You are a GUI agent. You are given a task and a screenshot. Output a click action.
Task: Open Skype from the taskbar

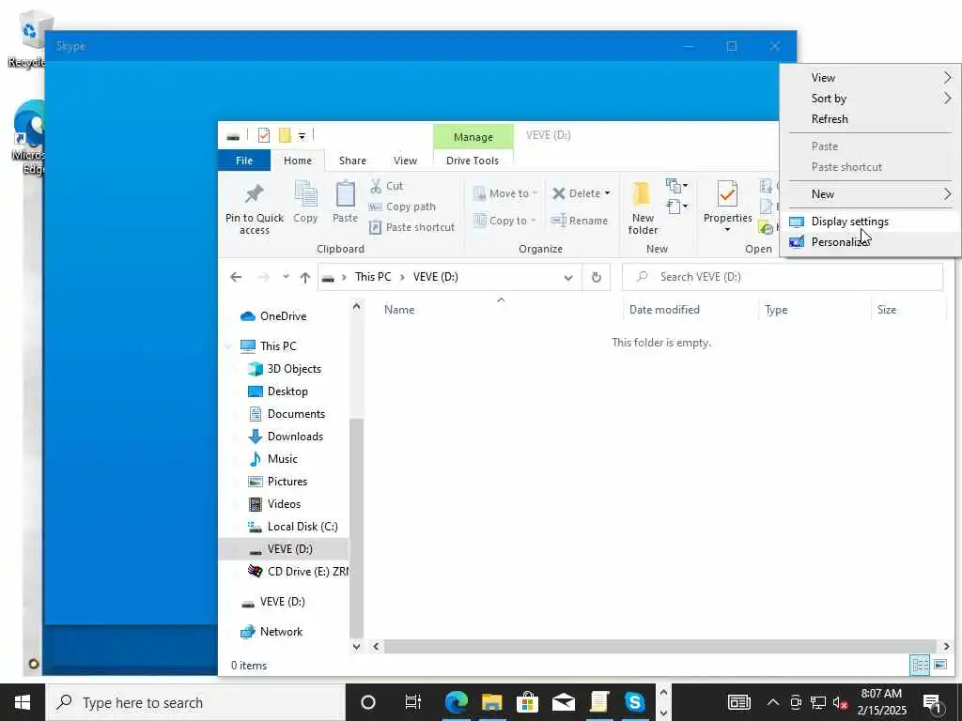[634, 702]
